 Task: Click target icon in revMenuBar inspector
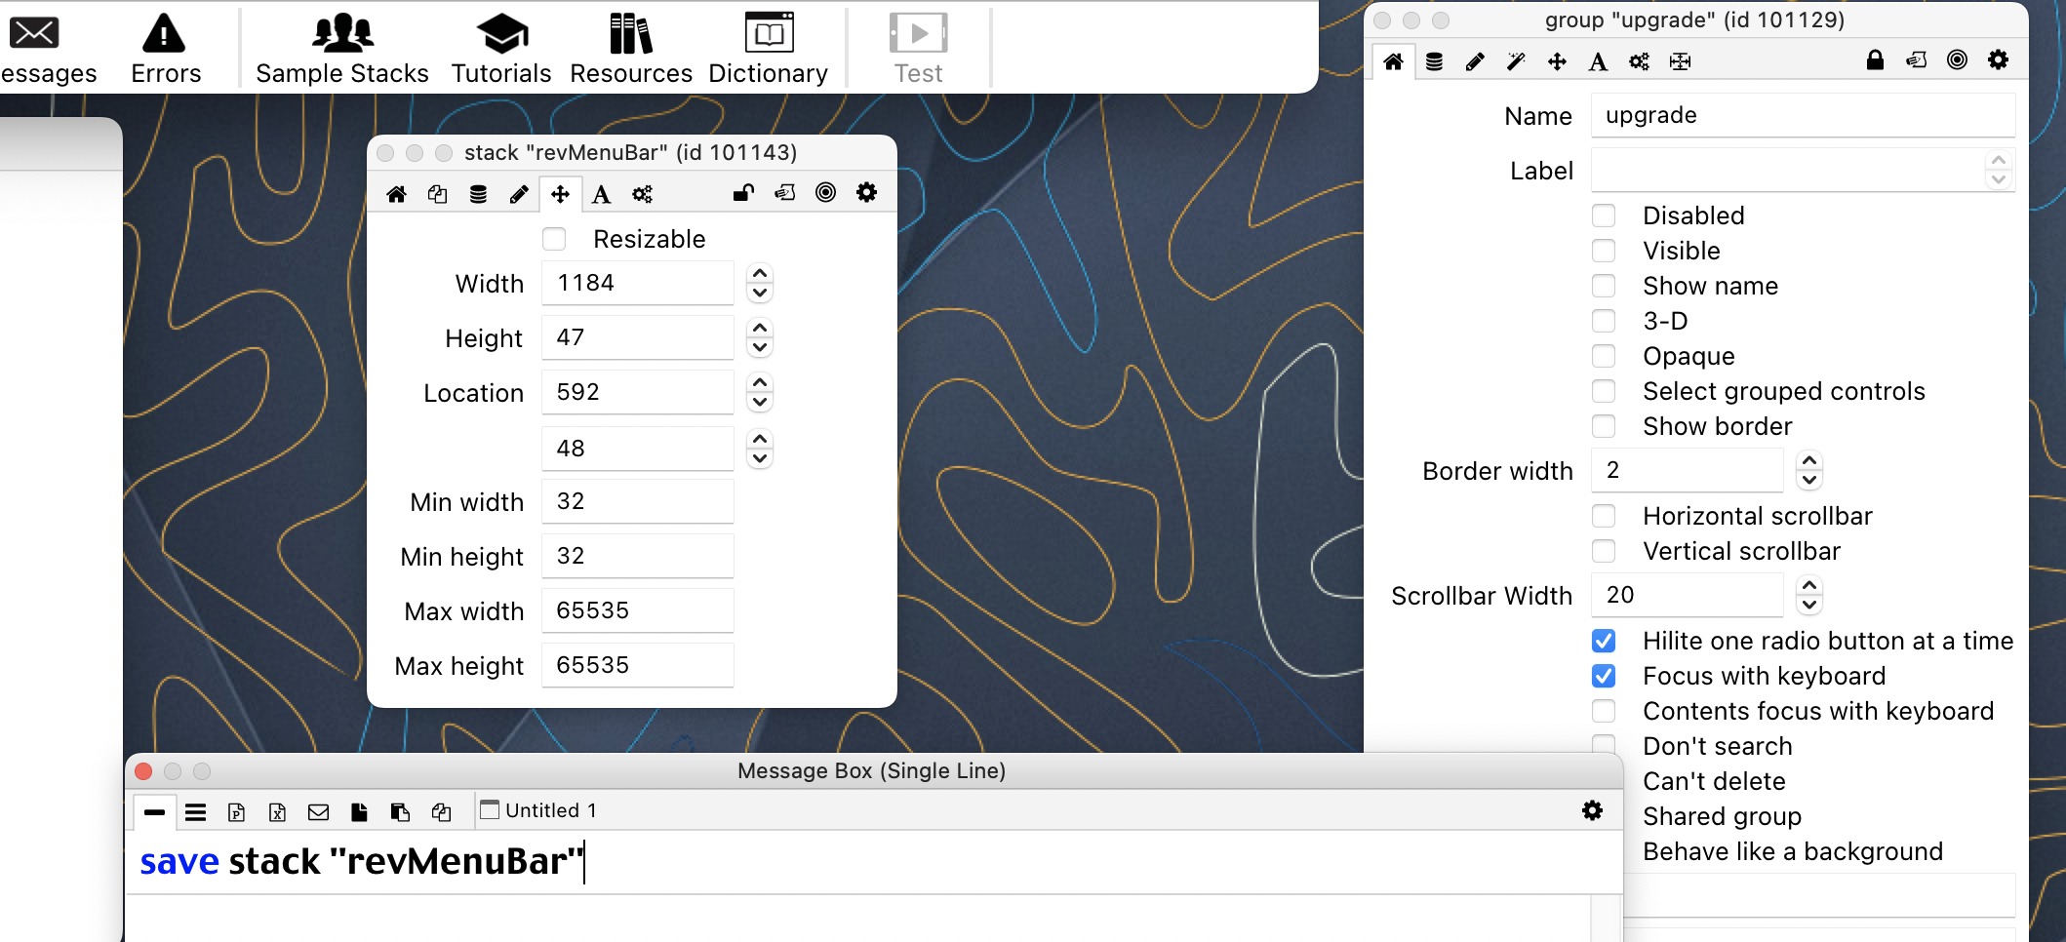coord(825,192)
